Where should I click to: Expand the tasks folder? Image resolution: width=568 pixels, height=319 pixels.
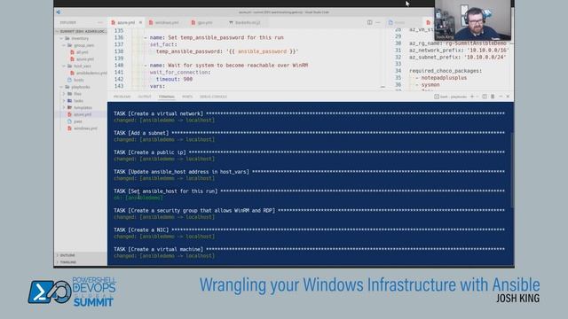coord(64,100)
